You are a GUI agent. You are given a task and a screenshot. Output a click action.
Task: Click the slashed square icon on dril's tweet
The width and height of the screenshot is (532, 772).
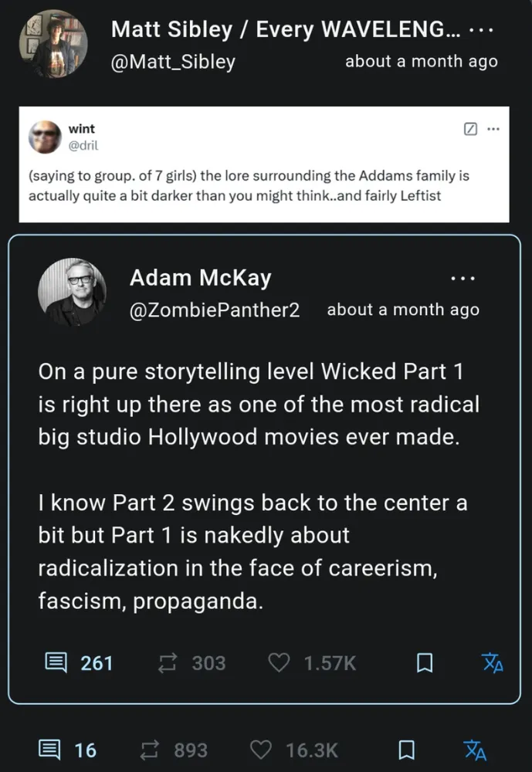point(470,129)
